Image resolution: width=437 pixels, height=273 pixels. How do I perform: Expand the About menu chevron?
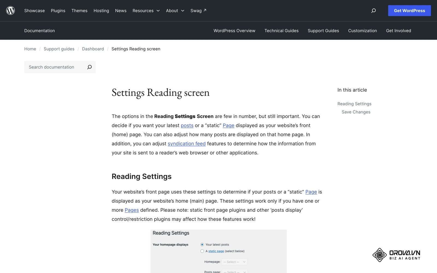click(x=183, y=11)
